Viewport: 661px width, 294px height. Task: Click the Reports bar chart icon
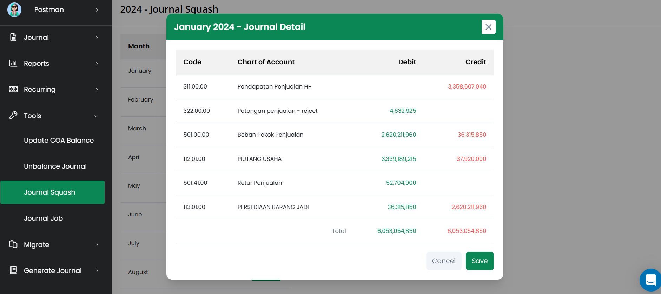[13, 63]
